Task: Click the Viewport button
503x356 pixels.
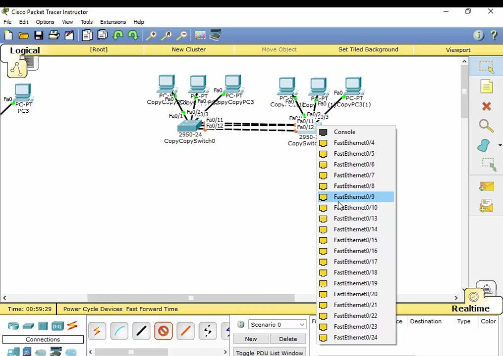Action: [458, 50]
